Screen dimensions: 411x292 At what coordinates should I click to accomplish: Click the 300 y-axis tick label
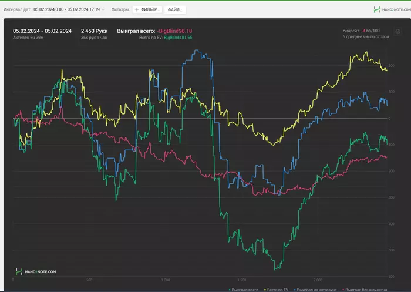point(392,197)
